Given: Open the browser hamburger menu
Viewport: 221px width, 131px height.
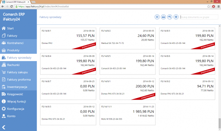Looking at the screenshot, I should (x=219, y=6).
